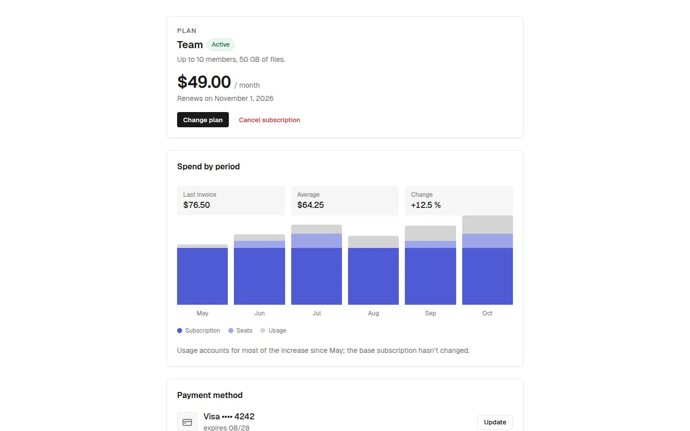Click the Change plan button
This screenshot has width=690, height=431.
(x=203, y=120)
